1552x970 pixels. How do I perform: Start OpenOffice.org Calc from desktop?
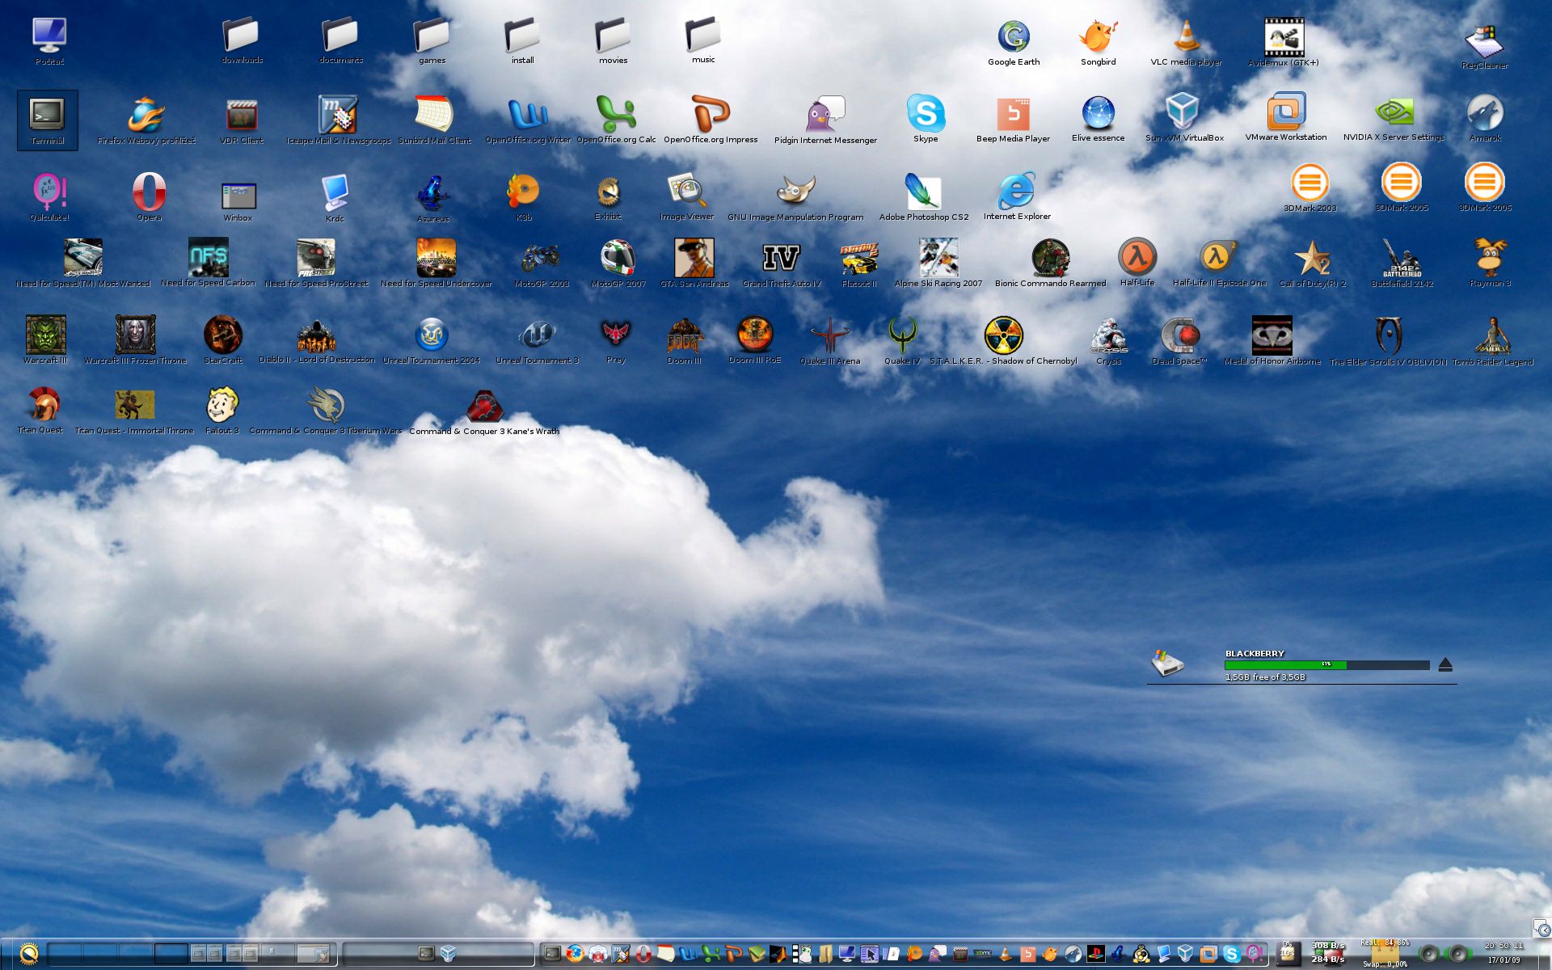(x=616, y=120)
